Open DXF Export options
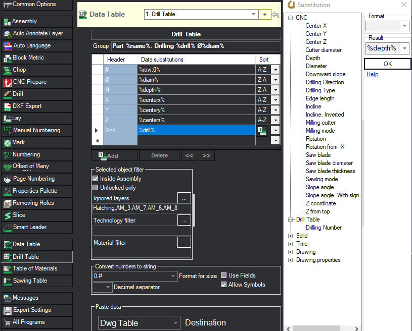 click(x=37, y=106)
